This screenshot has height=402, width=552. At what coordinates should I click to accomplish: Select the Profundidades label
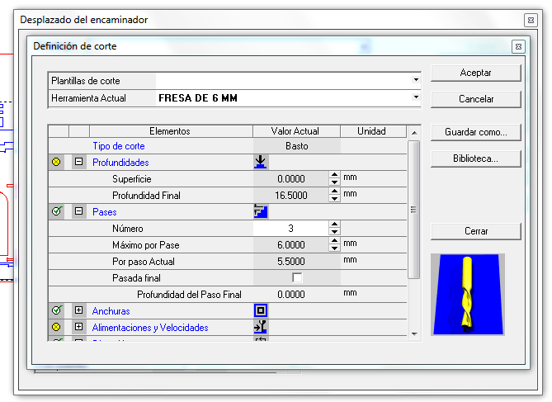pyautogui.click(x=120, y=163)
